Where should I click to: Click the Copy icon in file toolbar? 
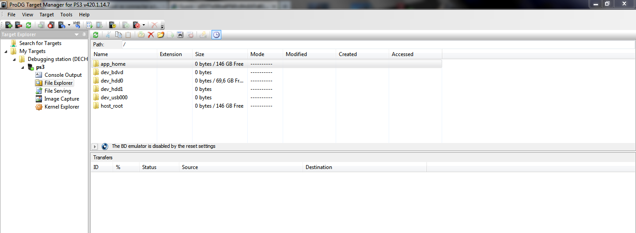pos(118,35)
